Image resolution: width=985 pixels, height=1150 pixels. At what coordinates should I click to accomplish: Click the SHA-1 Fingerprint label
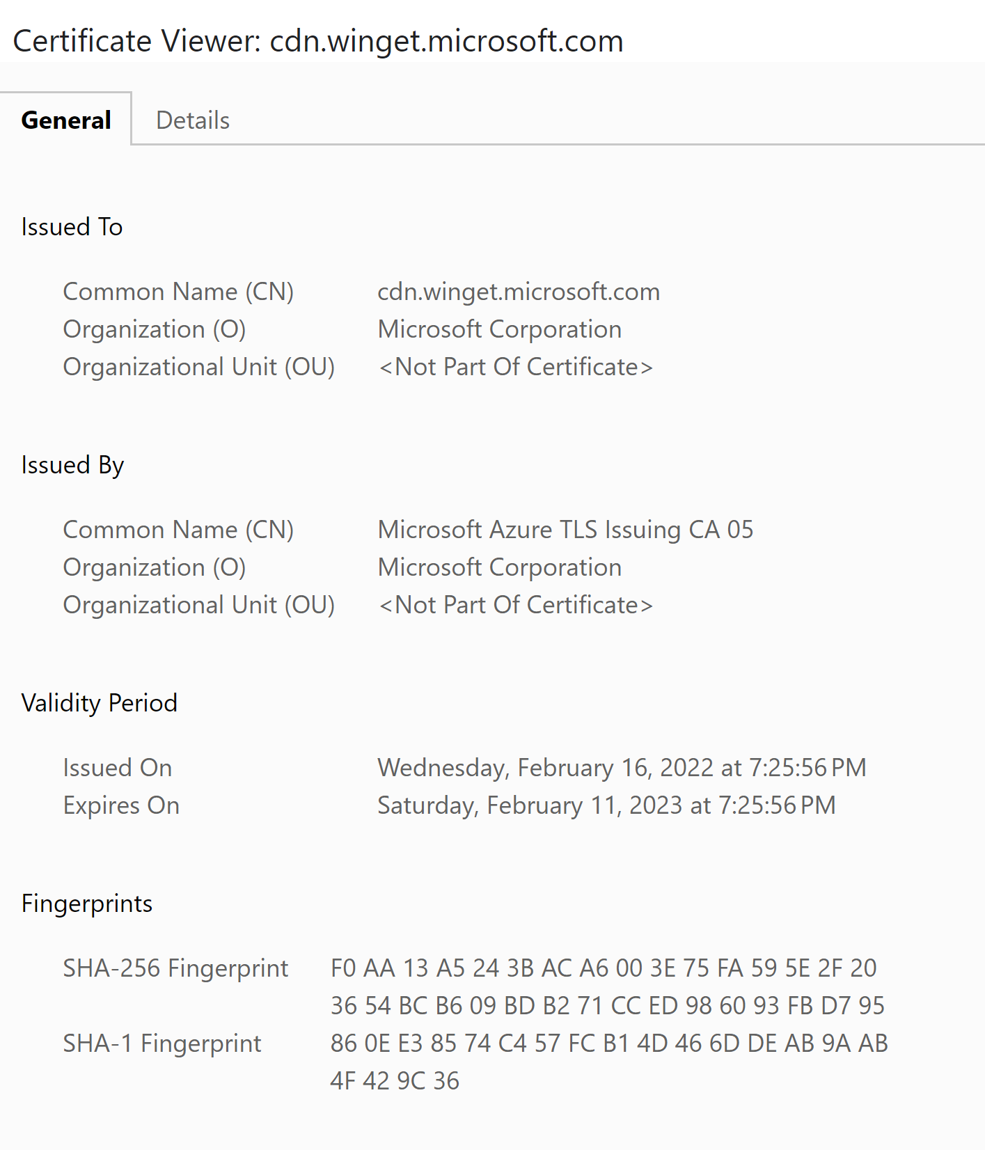(162, 1043)
